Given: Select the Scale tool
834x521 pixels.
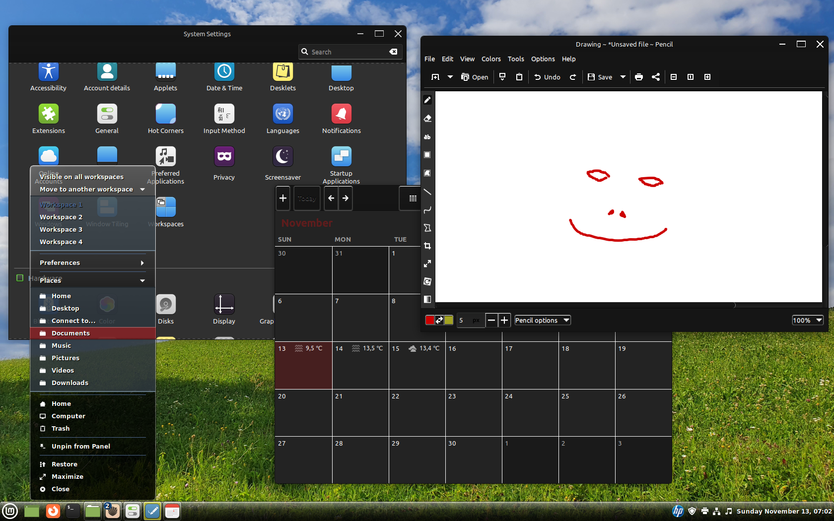Looking at the screenshot, I should pos(427,263).
